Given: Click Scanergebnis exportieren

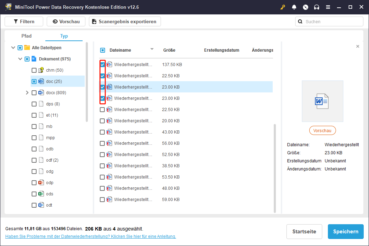Looking at the screenshot, I should coord(125,21).
